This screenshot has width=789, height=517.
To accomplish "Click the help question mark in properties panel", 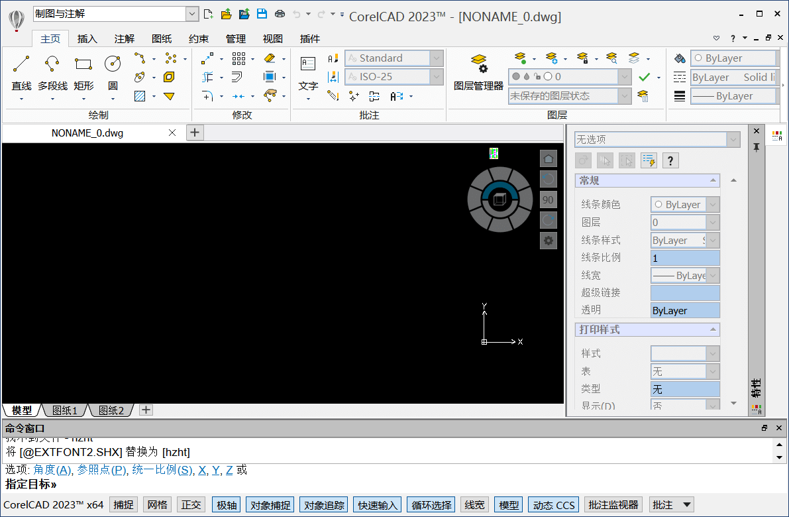I will point(670,160).
